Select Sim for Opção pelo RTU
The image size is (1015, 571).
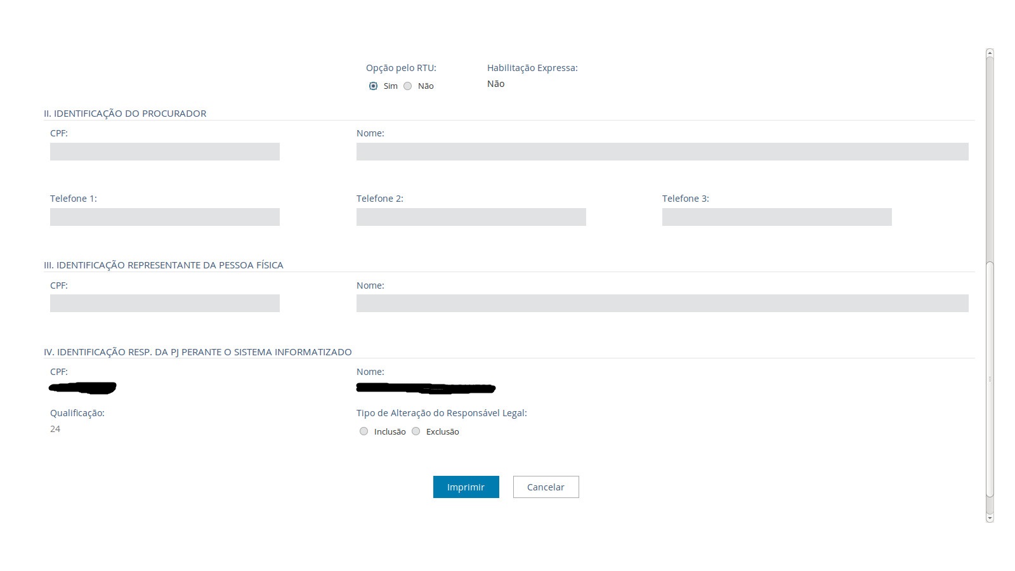click(373, 86)
